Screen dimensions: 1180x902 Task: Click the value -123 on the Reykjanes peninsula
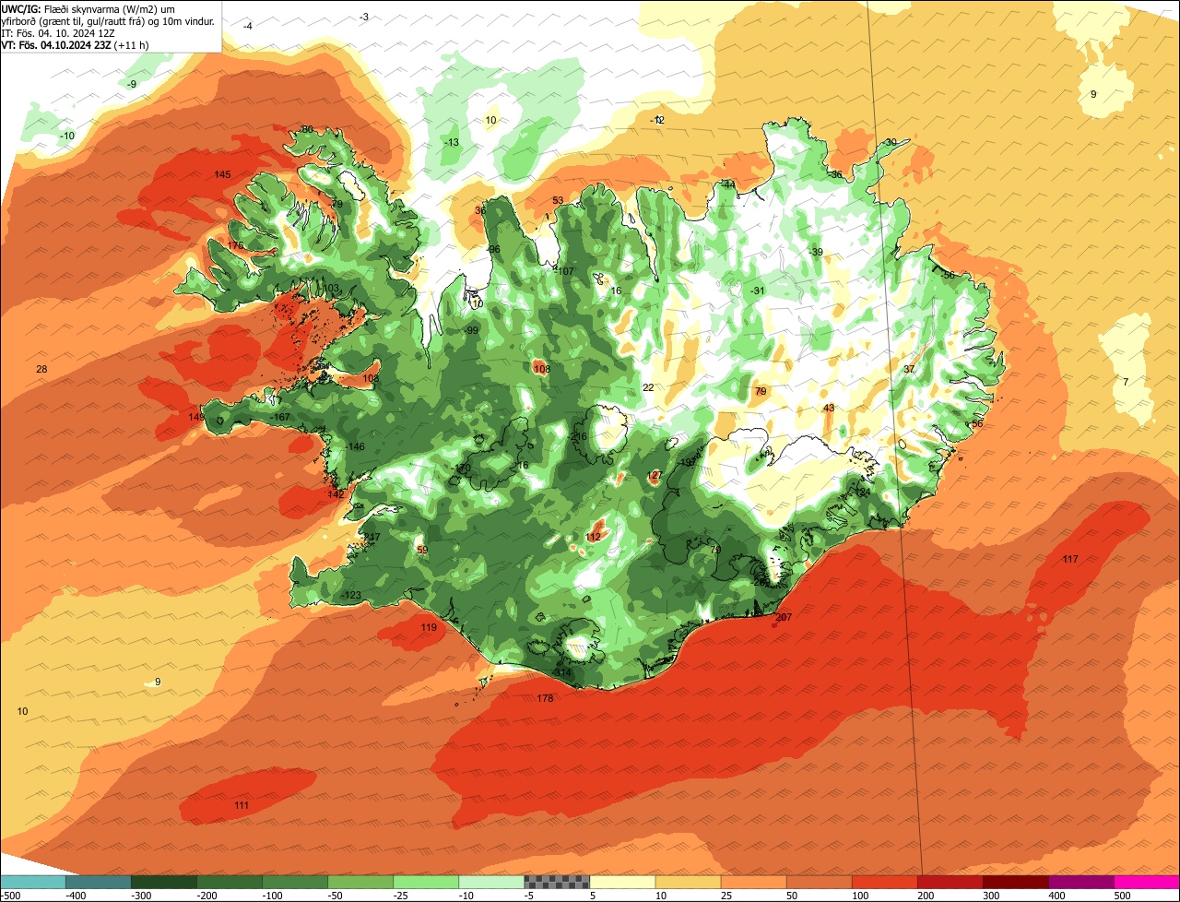350,596
